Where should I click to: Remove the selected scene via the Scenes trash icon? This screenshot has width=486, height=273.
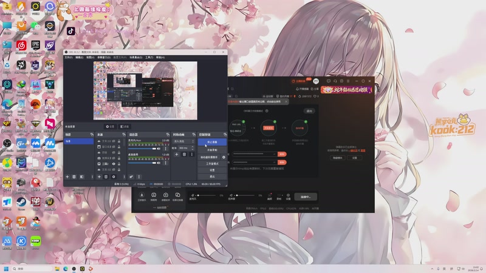(74, 177)
